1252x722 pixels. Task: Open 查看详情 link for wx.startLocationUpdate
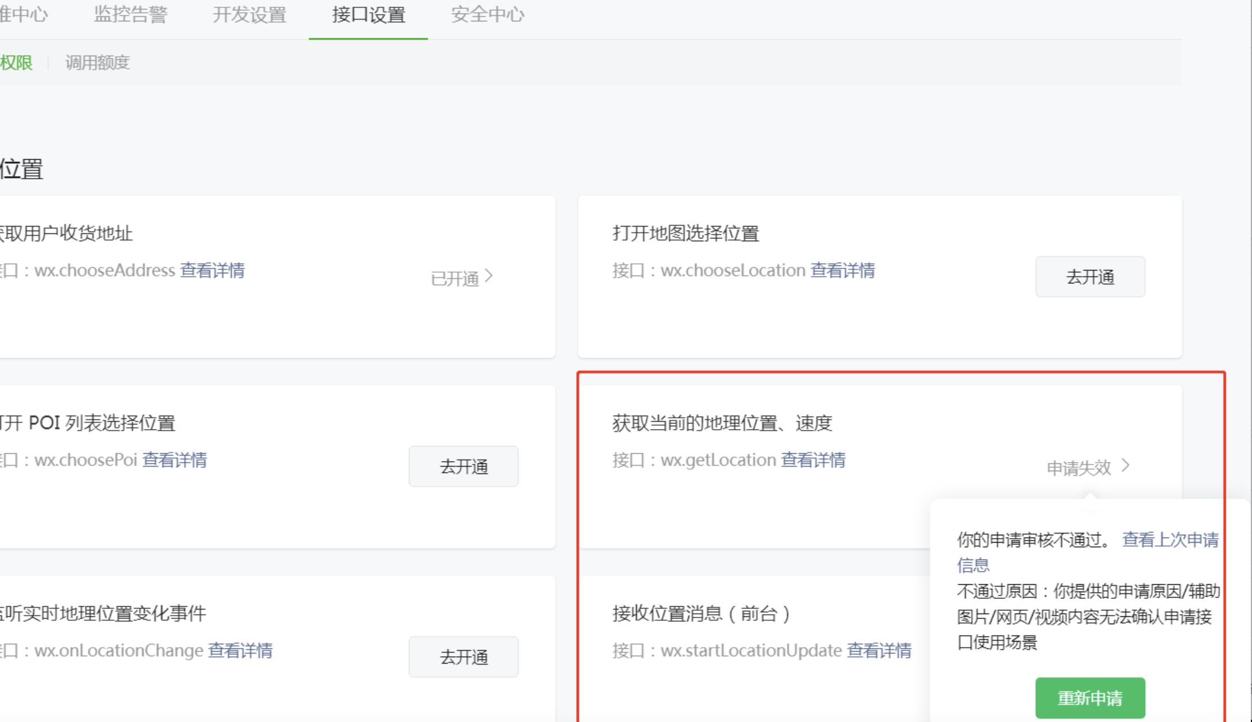(879, 651)
